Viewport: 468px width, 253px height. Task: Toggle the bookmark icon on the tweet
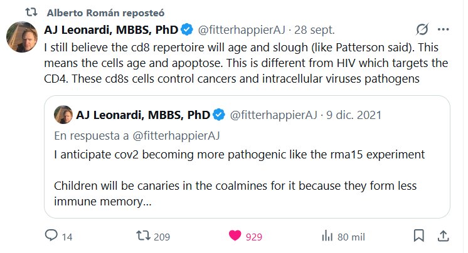click(418, 236)
